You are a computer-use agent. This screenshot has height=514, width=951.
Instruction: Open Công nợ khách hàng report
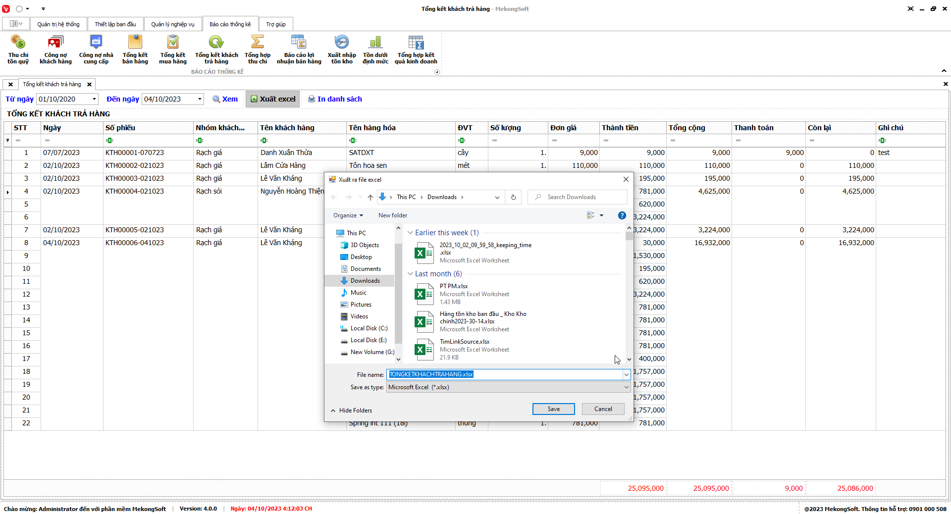(55, 49)
